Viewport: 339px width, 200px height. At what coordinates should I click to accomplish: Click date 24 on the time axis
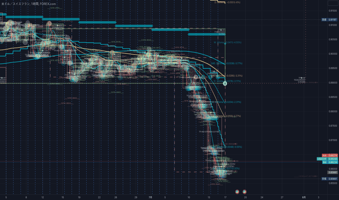pyautogui.click(x=262, y=197)
